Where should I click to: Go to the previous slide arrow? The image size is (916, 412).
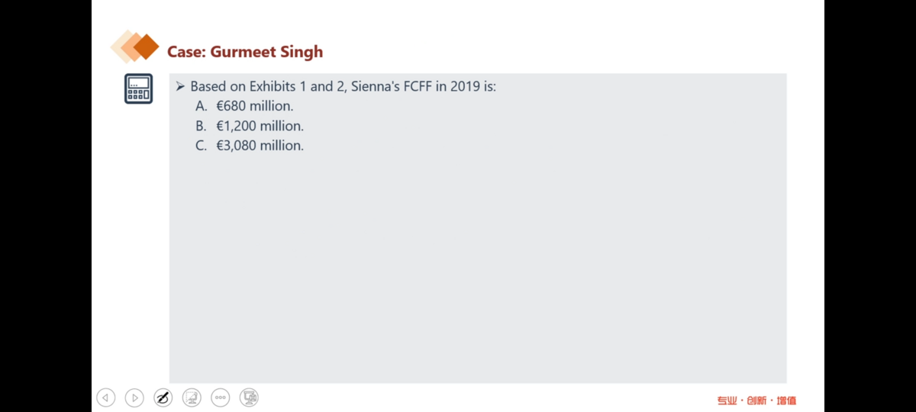[106, 398]
